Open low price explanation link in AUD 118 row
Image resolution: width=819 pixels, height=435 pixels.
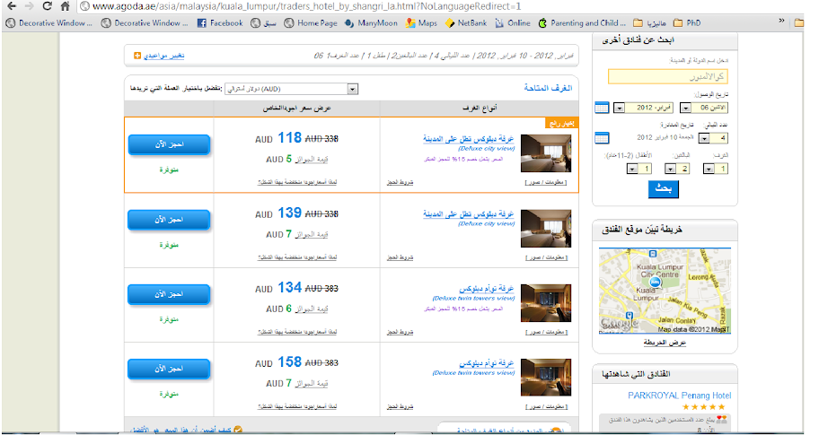point(297,183)
